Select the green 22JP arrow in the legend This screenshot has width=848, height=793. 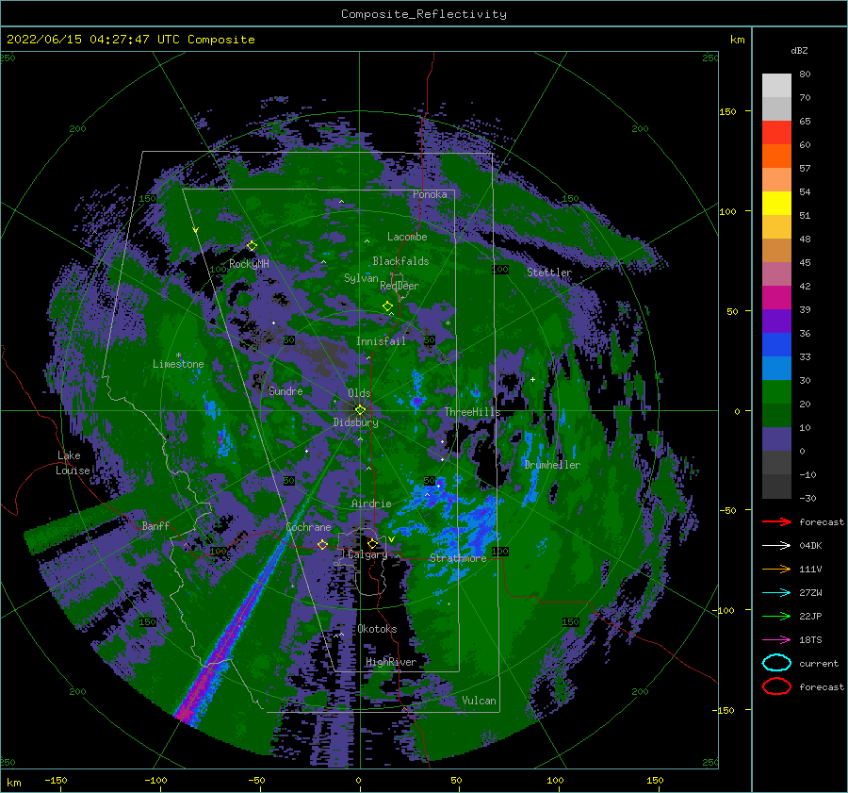coord(776,616)
